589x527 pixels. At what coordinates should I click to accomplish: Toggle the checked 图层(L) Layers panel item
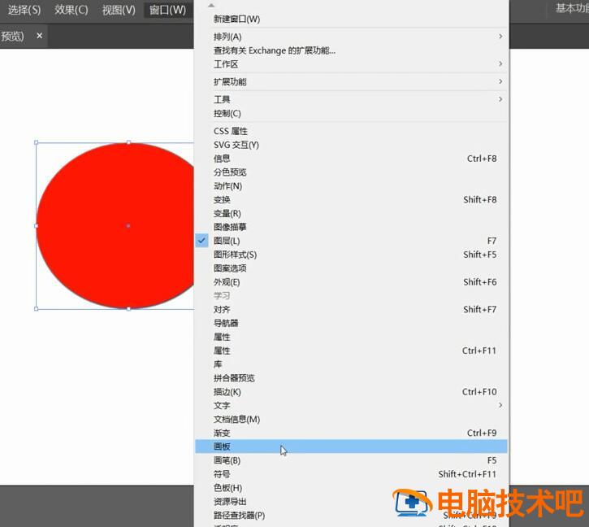coord(227,241)
